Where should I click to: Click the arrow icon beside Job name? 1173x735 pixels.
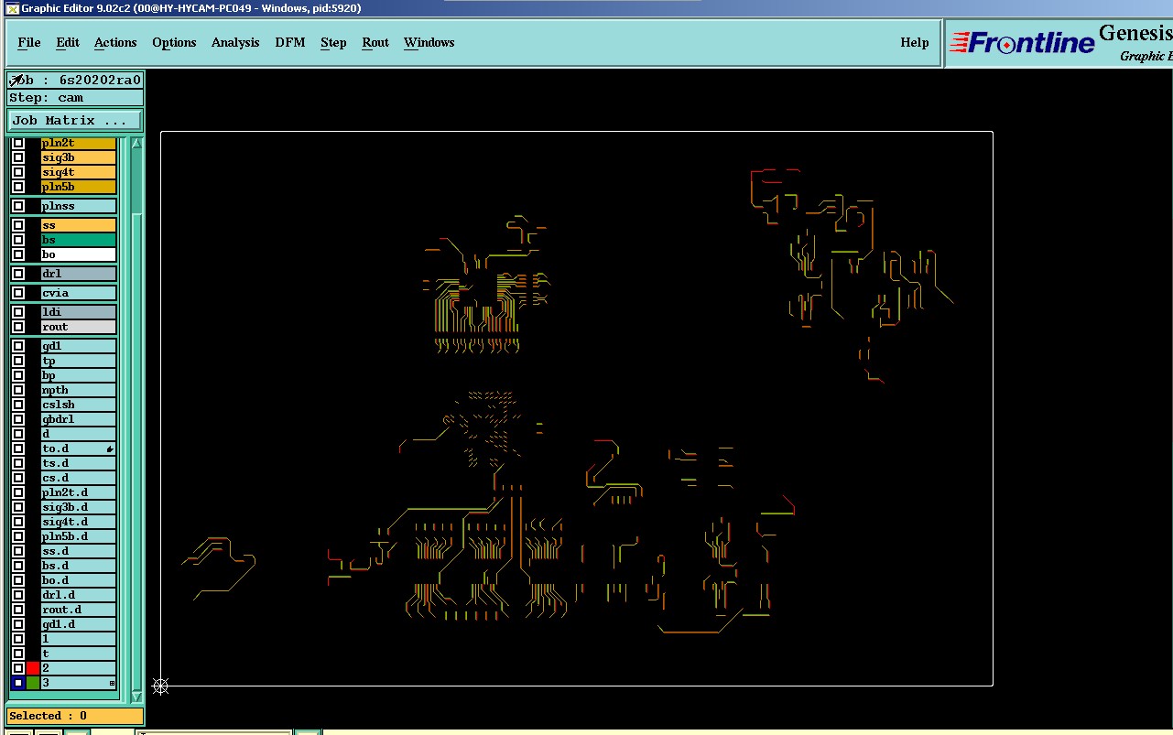coord(16,81)
